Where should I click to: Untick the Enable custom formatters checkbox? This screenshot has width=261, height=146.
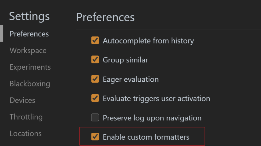(95, 137)
